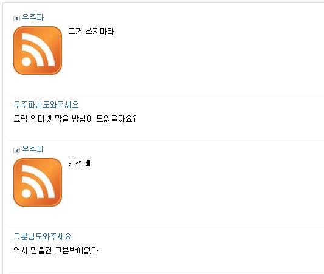Visit the 우주파님도와주세요 user link
Screen dimensions: 324x274
click(x=46, y=104)
